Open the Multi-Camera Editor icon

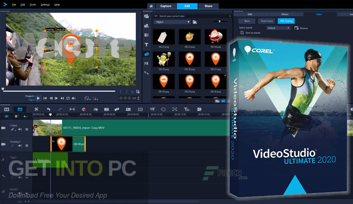[x=140, y=110]
